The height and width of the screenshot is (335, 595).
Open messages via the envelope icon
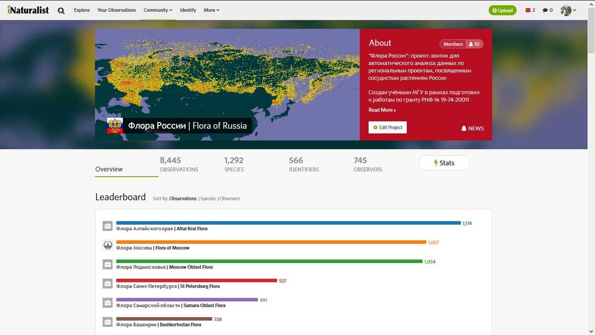[x=527, y=10]
